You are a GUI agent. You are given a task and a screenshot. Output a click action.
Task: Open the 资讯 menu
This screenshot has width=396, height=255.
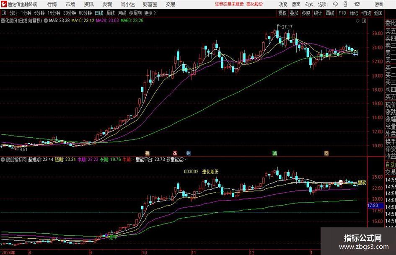[x=89, y=4]
